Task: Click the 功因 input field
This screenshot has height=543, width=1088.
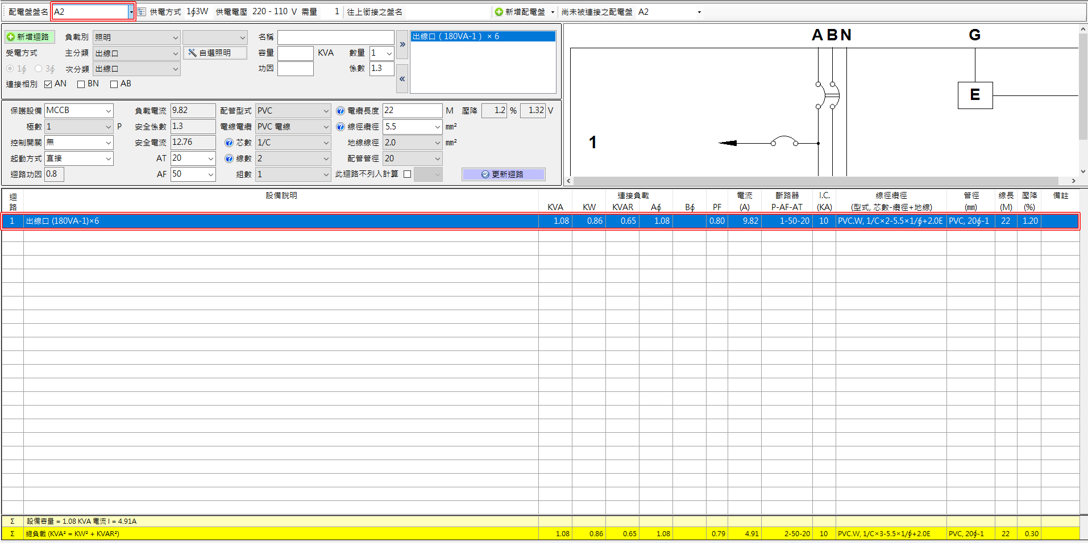Action: [x=296, y=69]
